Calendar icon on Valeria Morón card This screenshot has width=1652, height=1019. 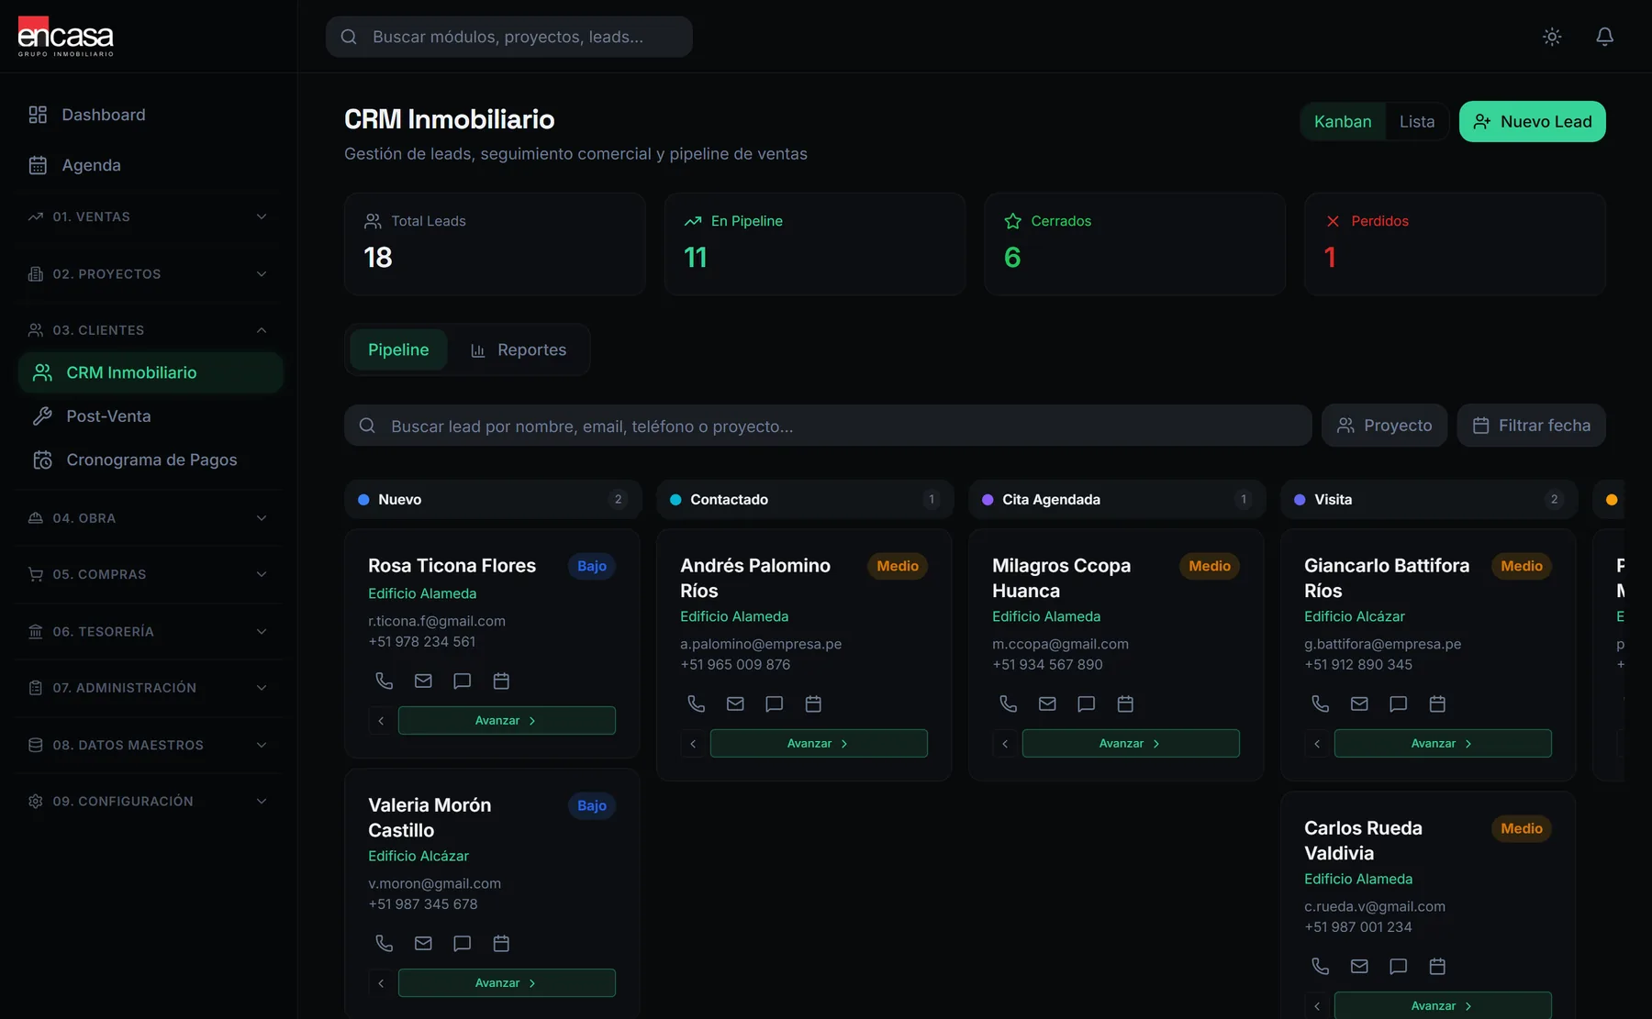(501, 943)
